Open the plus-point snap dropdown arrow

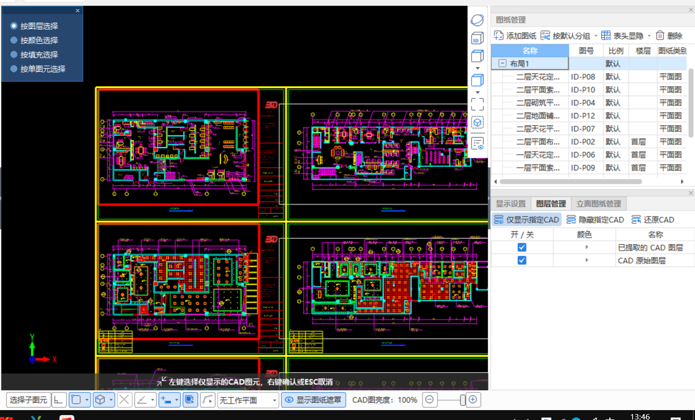coord(177,400)
